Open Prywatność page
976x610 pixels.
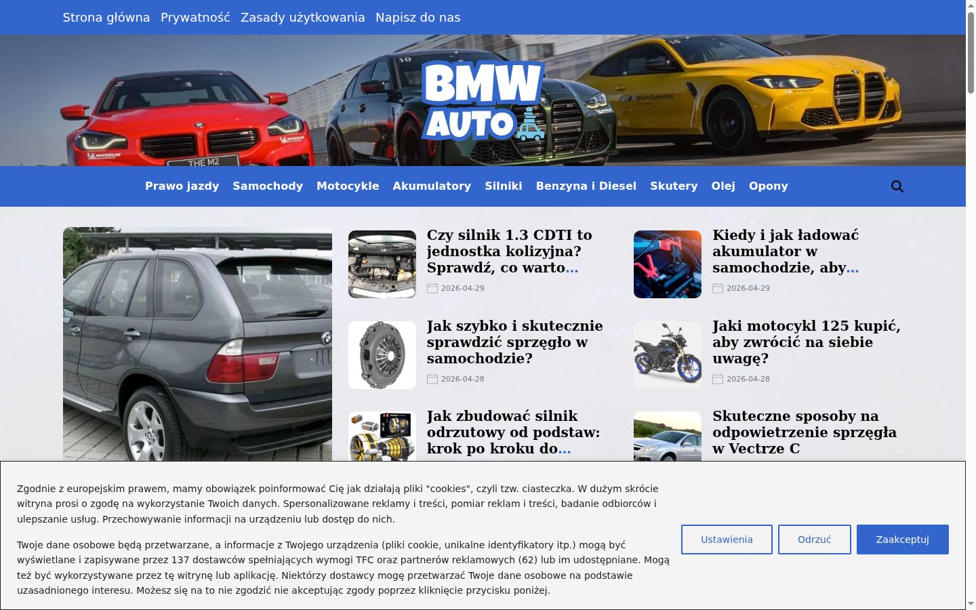click(195, 18)
